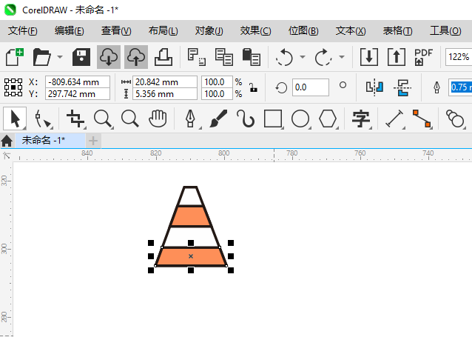Screen dimensions: 472x337
Task: Select the Pan hand tool
Action: click(158, 119)
